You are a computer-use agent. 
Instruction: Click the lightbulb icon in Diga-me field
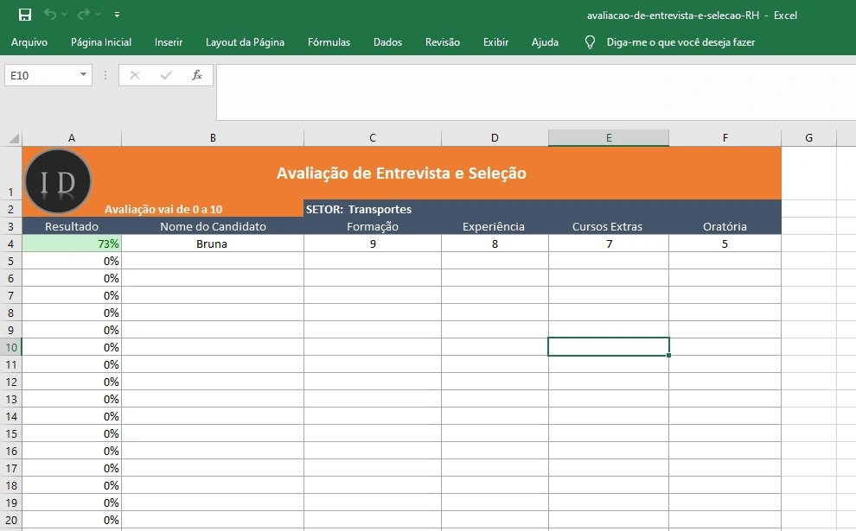[x=590, y=41]
